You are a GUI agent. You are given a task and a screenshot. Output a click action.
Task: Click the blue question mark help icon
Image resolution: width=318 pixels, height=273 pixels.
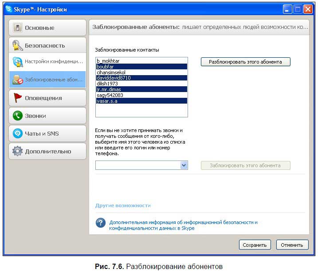101,223
